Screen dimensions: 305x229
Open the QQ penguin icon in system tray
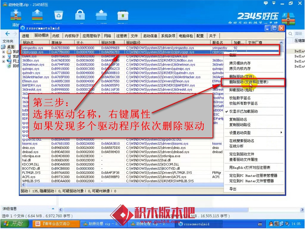tap(271, 224)
